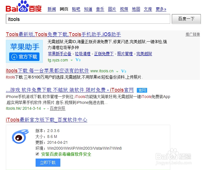The height and width of the screenshot is (170, 203).
Task: Click V3 badge beside www.itools.cn
Action: pyautogui.click(x=123, y=71)
